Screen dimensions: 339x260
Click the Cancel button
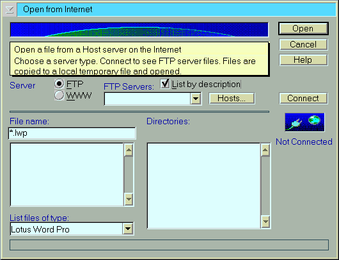click(303, 45)
